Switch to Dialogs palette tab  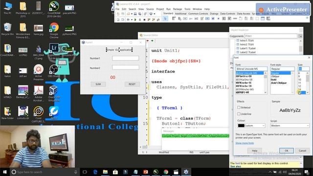click(214, 14)
